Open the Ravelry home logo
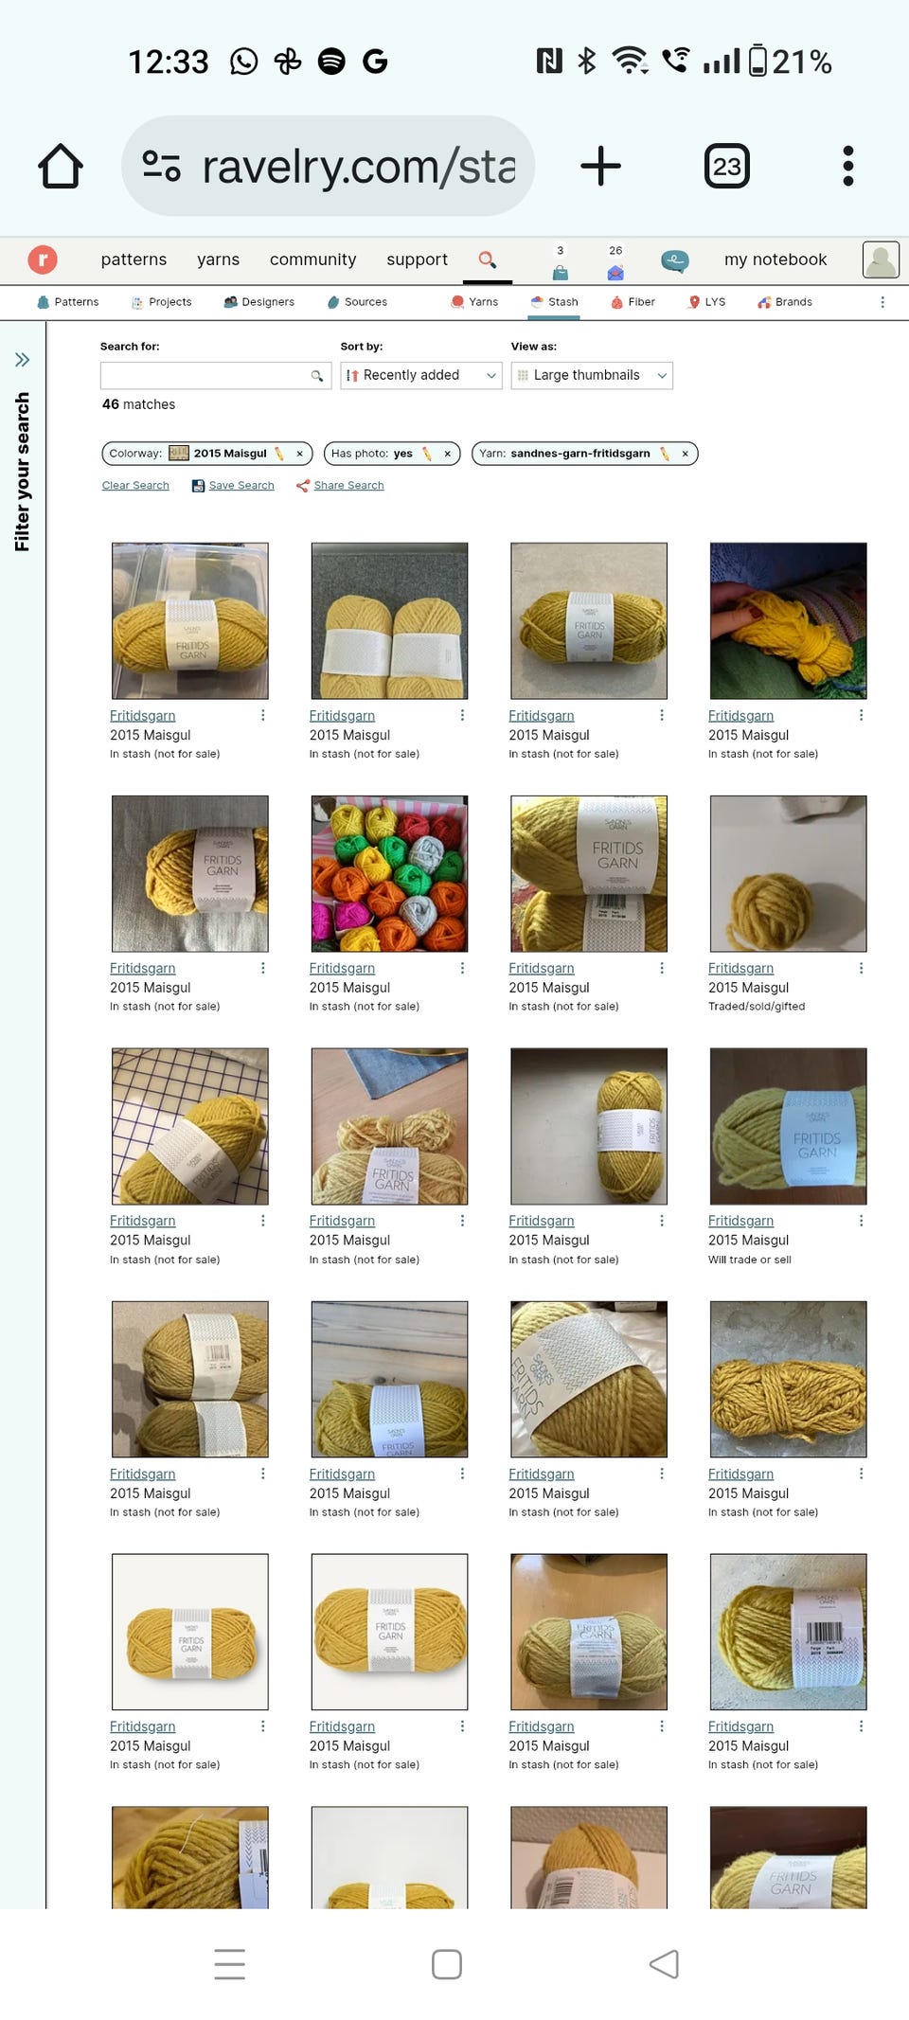Screen dimensions: 909x2020 click(43, 259)
